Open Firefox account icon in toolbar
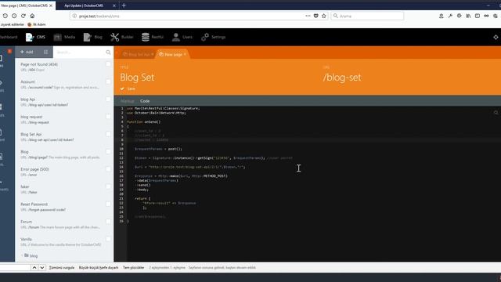 click(441, 16)
